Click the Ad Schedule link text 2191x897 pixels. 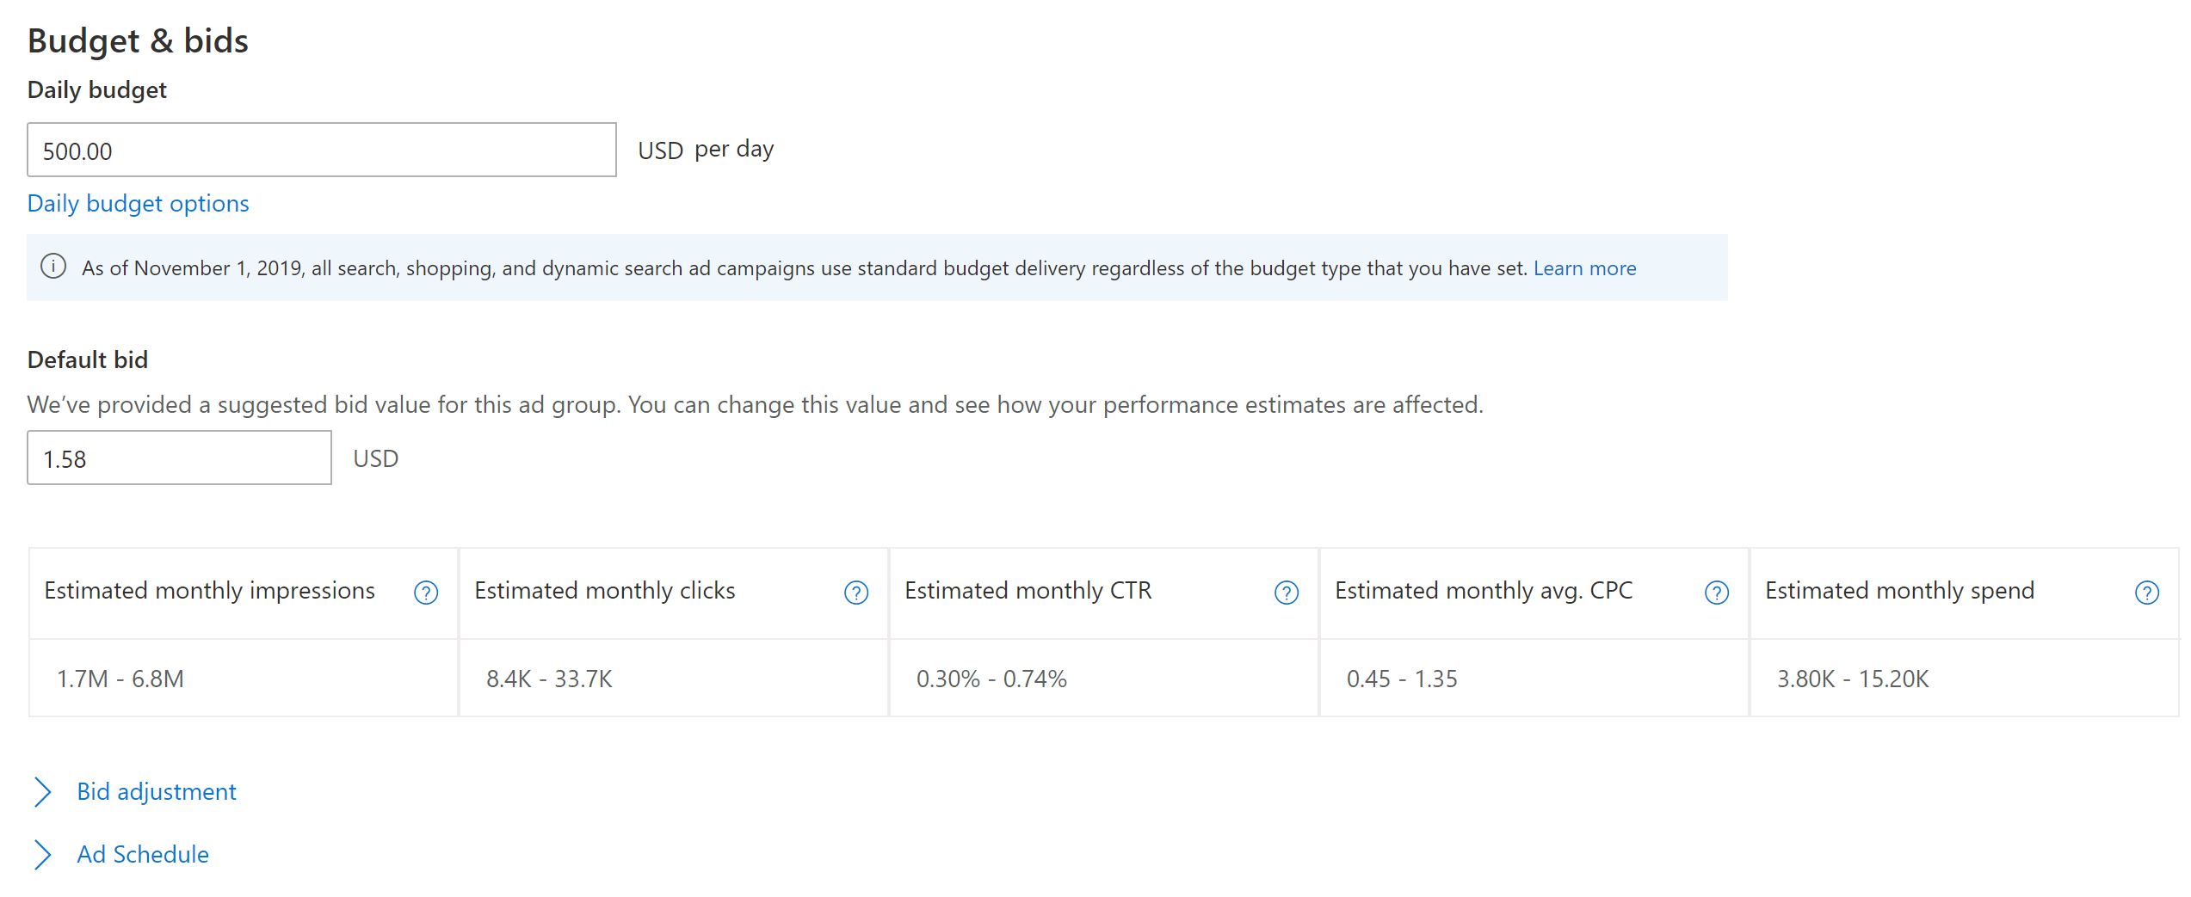point(143,854)
